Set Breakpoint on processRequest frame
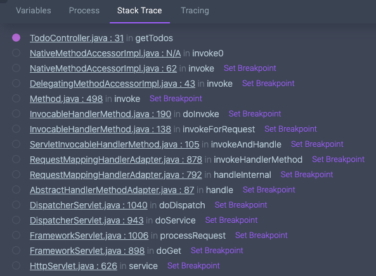Image resolution: width=376 pixels, height=276 pixels. 261,235
